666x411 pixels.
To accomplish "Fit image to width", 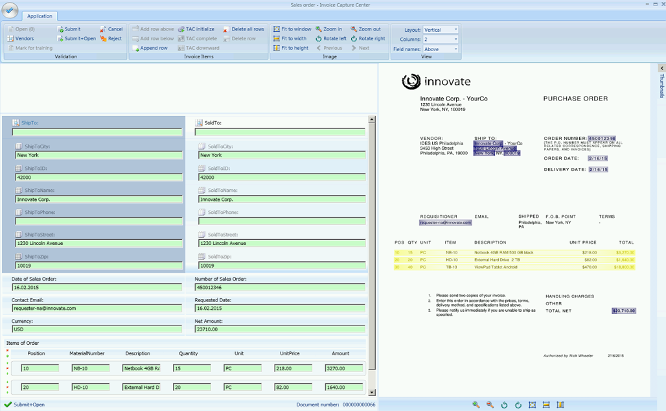I will click(x=290, y=38).
